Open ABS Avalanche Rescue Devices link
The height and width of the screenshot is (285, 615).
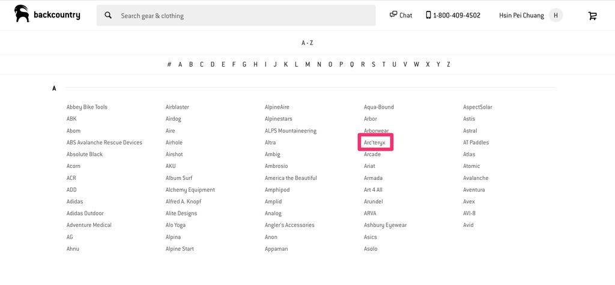coord(104,143)
